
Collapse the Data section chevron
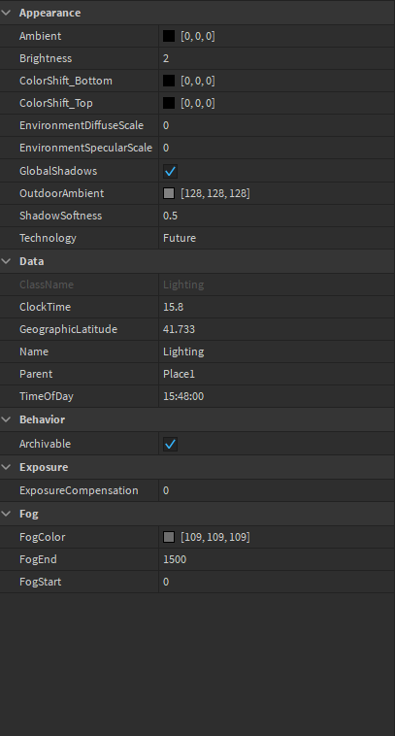6,261
